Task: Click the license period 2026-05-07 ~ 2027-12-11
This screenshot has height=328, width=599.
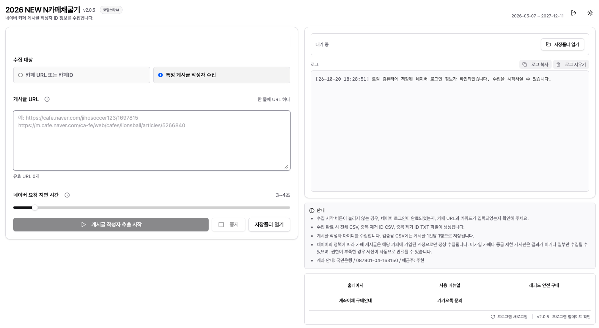Action: pos(537,16)
